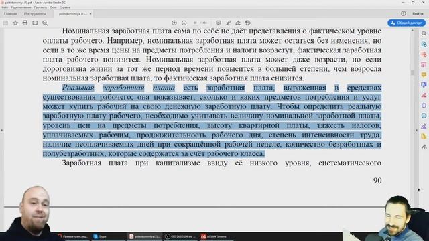
Task: Print the document with the printer icon
Action: (25, 23)
